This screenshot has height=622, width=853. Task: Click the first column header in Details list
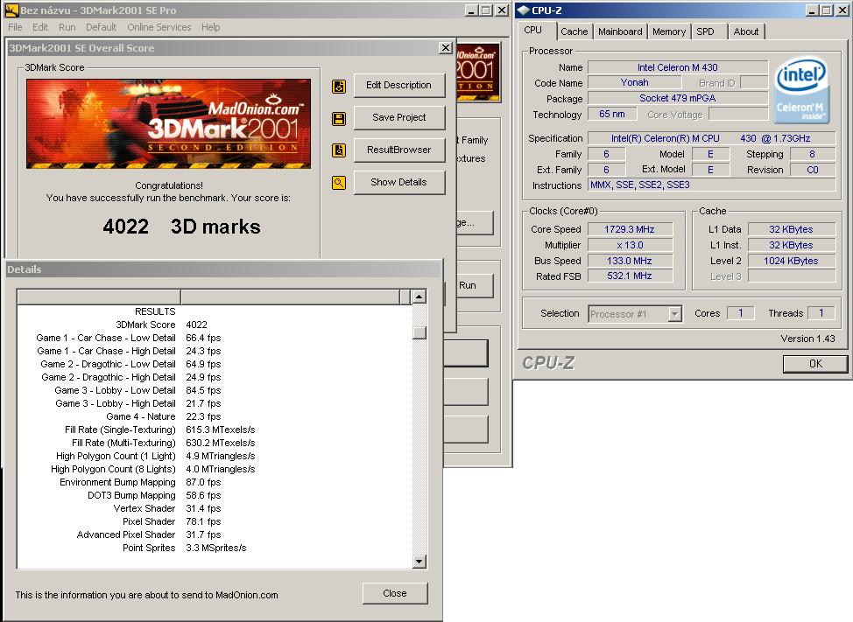pos(99,297)
